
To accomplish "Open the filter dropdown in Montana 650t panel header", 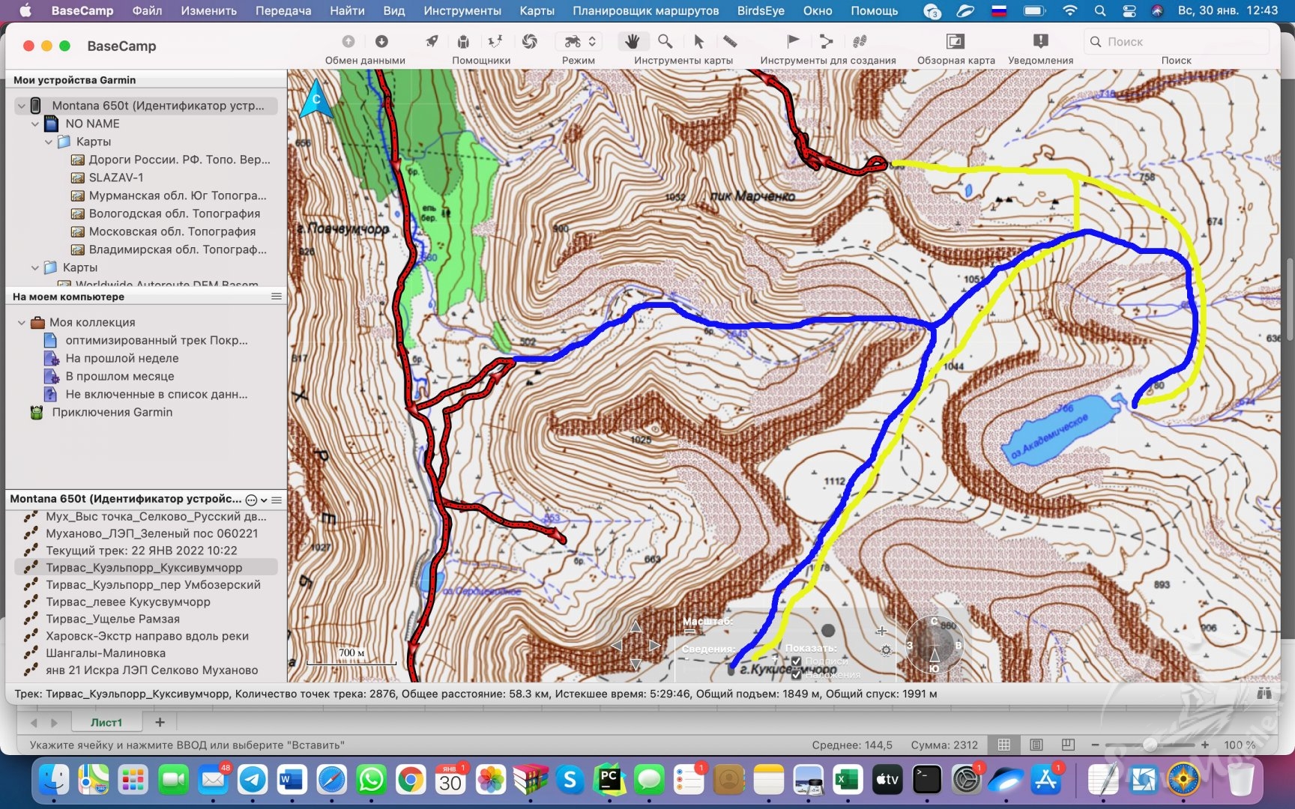I will 257,500.
